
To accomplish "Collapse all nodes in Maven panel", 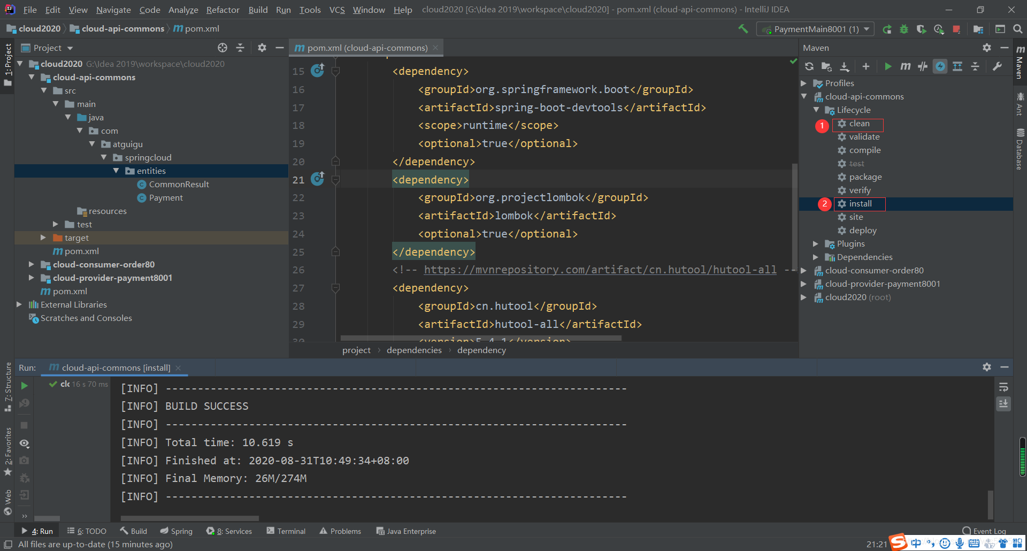I will pyautogui.click(x=975, y=66).
